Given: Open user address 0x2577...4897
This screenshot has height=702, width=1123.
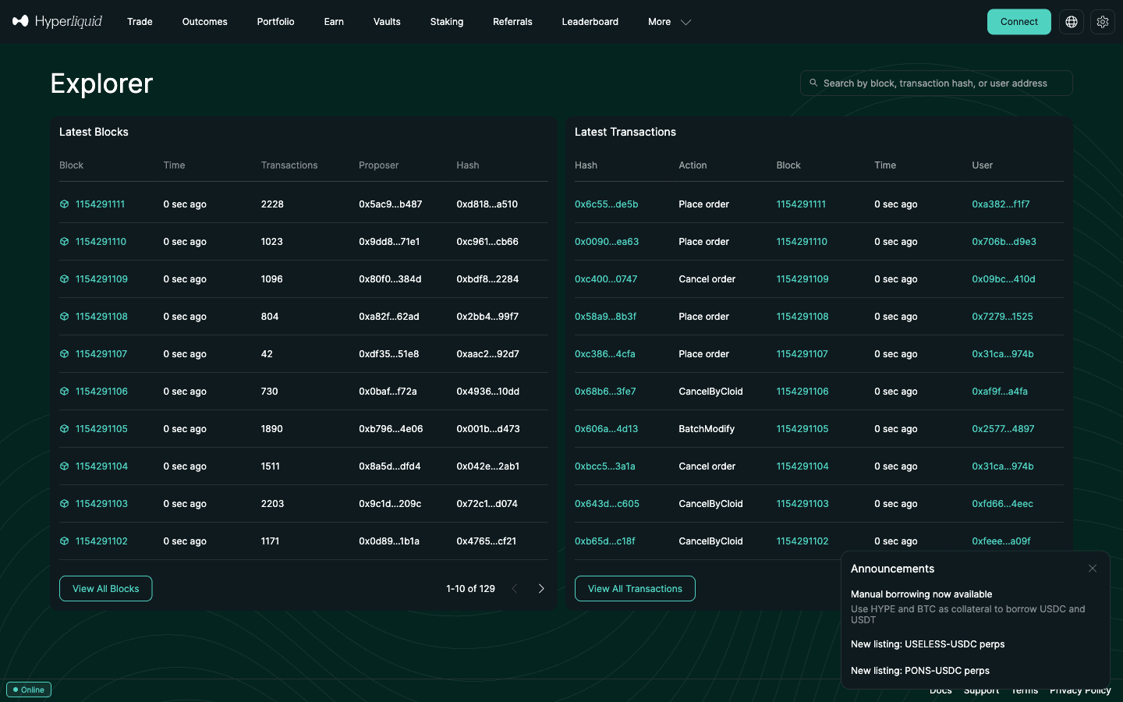Looking at the screenshot, I should (1003, 429).
